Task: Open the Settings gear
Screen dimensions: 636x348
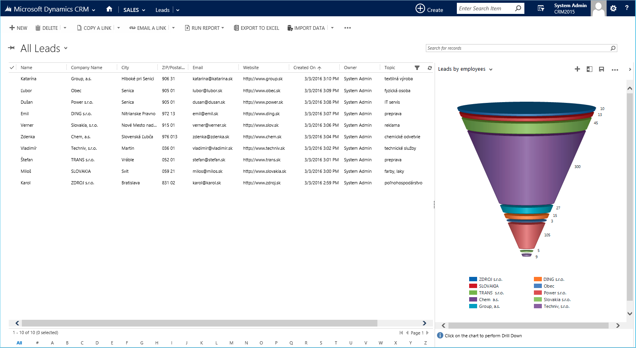Action: tap(613, 8)
